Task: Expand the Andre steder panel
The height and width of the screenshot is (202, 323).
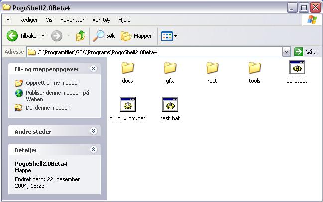Action: coord(93,131)
